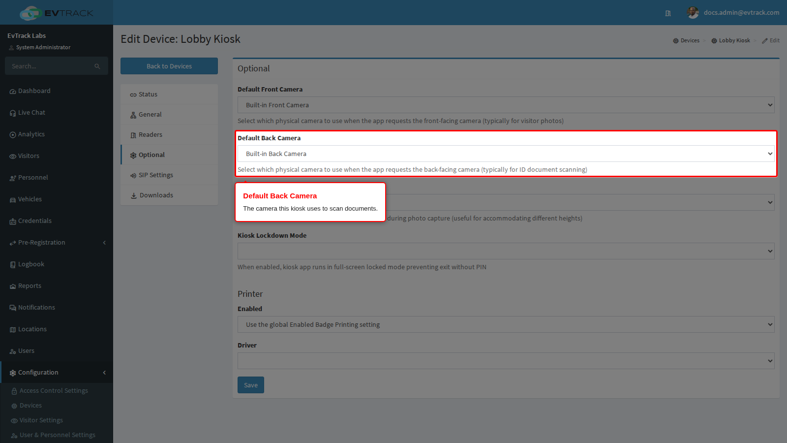787x443 pixels.
Task: Expand the Pre-Registration menu
Action: coord(57,243)
